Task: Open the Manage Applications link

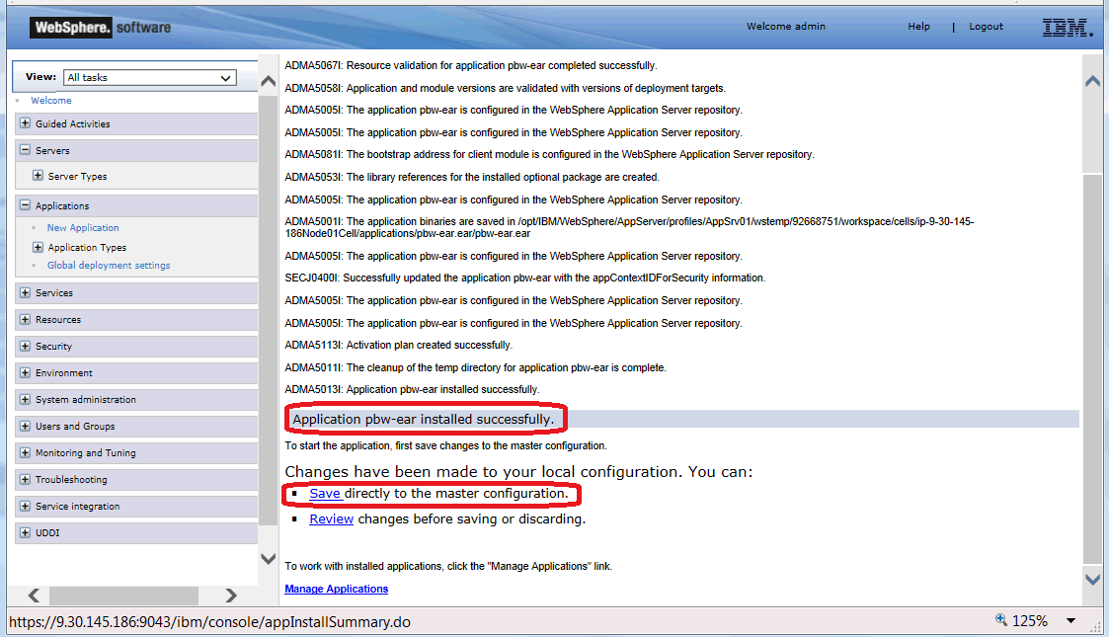Action: [336, 589]
